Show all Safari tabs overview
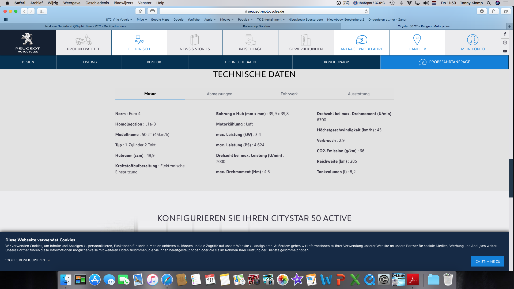The height and width of the screenshot is (289, 514). click(506, 11)
